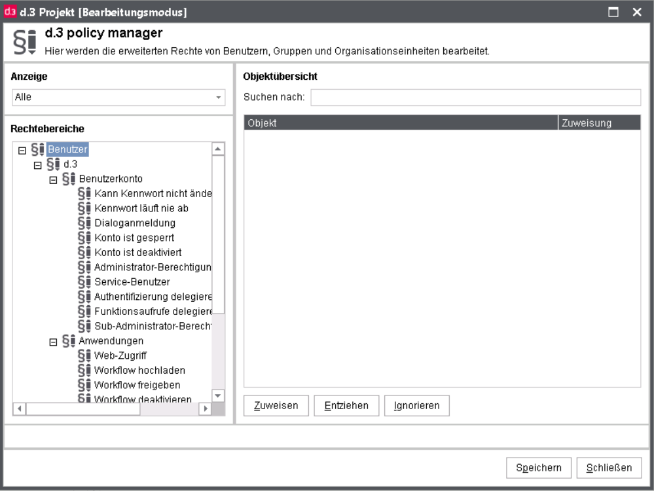Focus the Suchen nach search field
The image size is (654, 491).
click(x=476, y=97)
